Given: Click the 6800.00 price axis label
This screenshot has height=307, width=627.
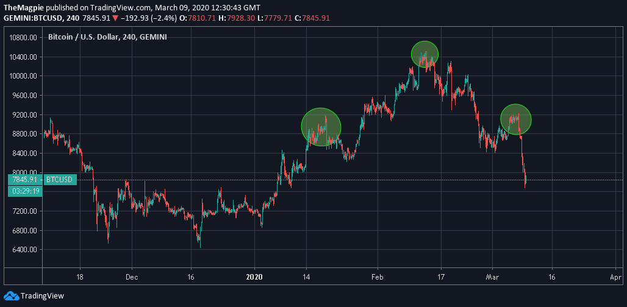Looking at the screenshot, I should click(25, 230).
